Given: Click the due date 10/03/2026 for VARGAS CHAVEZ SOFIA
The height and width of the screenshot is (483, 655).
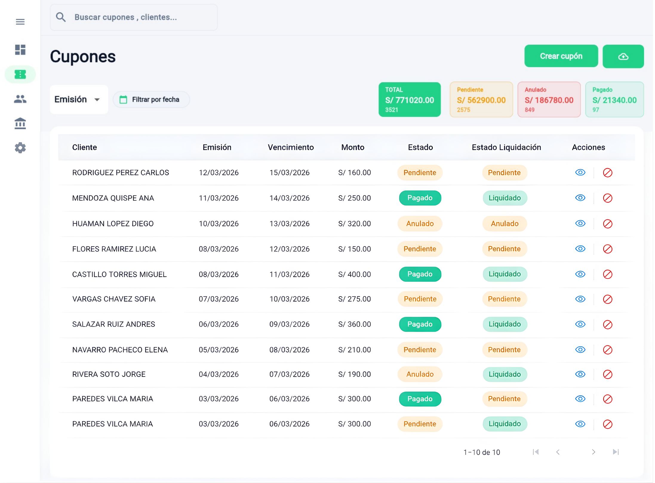Looking at the screenshot, I should pos(289,299).
